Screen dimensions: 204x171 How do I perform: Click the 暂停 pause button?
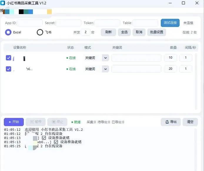36,122
